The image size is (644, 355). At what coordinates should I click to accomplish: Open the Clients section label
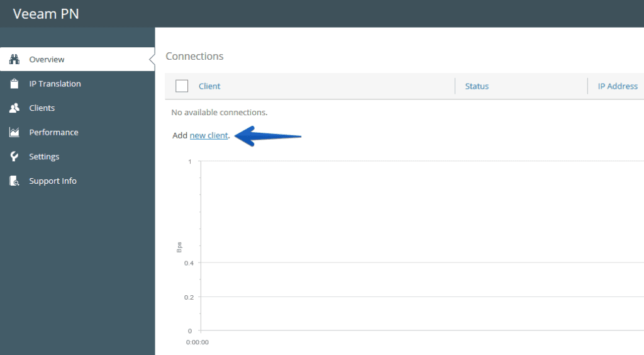click(x=42, y=108)
